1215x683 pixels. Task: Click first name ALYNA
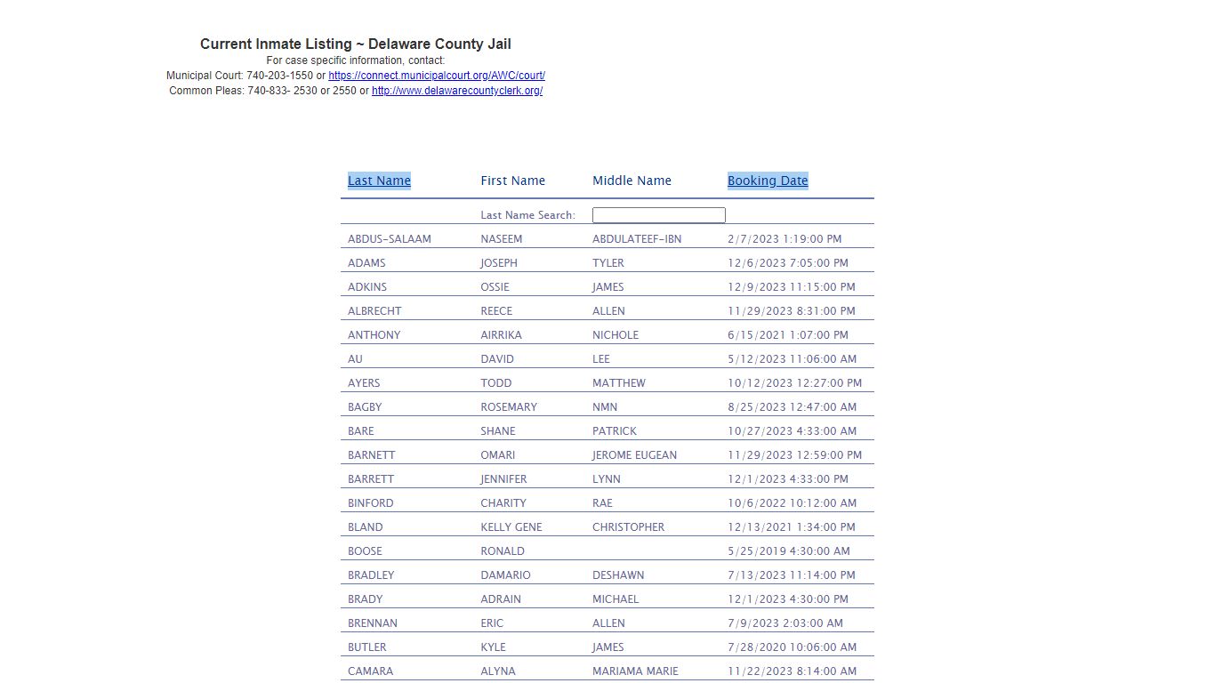tap(498, 671)
